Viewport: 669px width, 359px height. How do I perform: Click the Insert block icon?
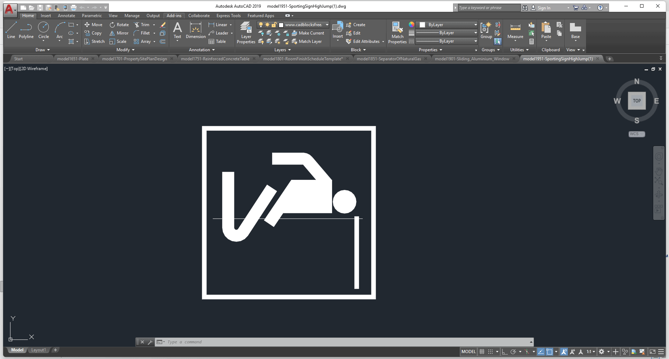pos(338,30)
